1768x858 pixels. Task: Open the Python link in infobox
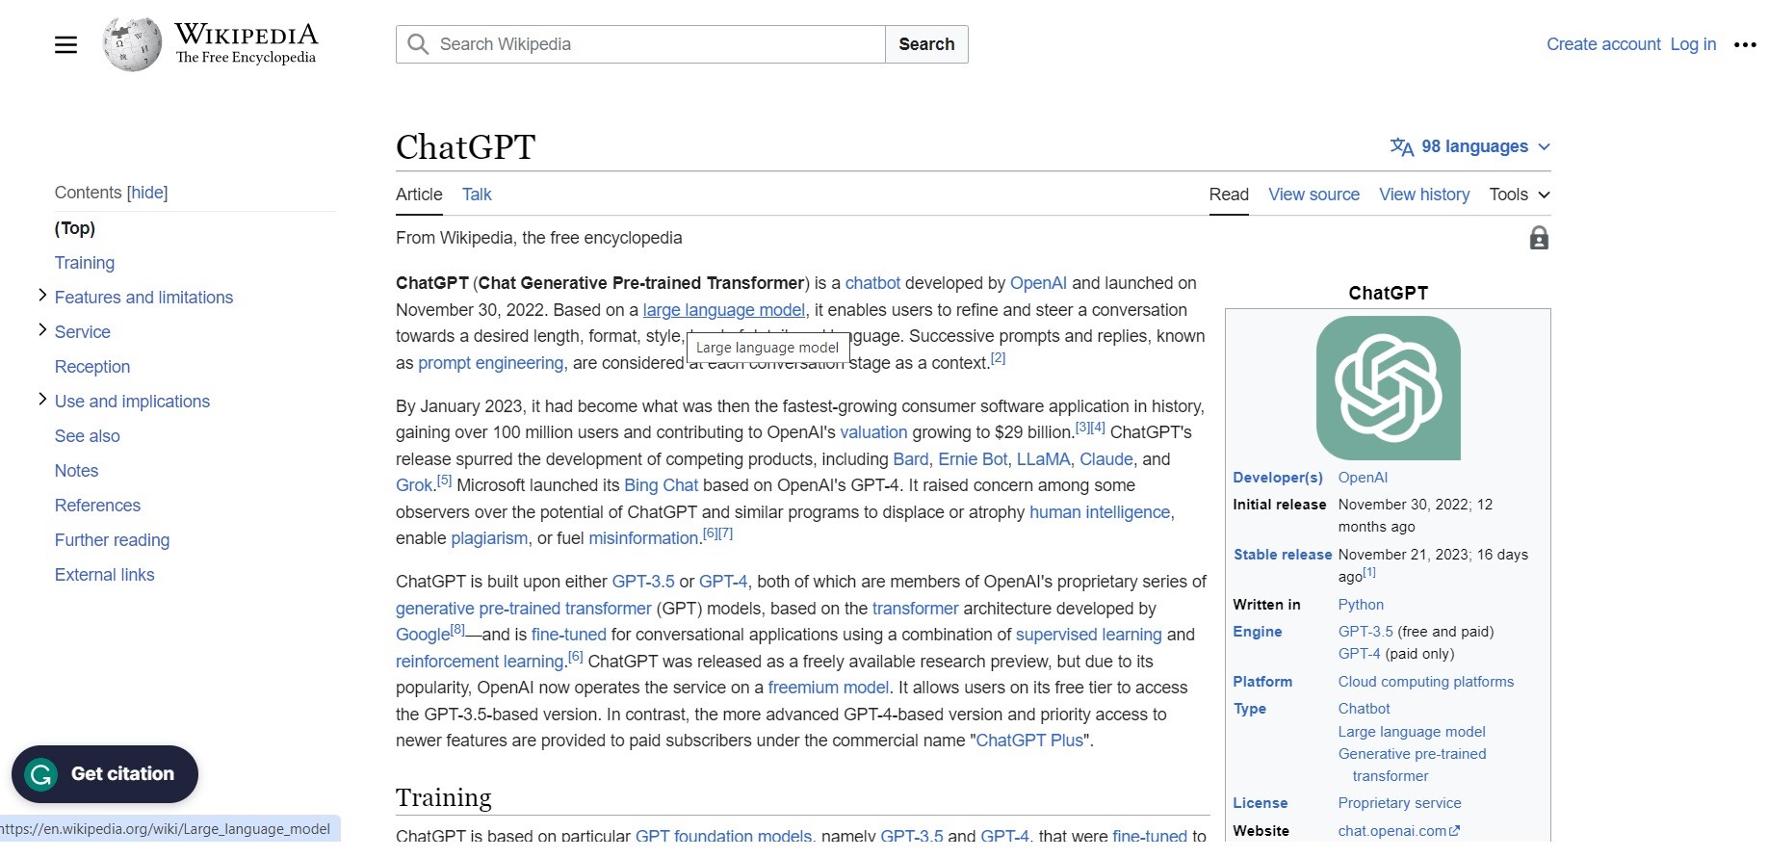point(1361,605)
